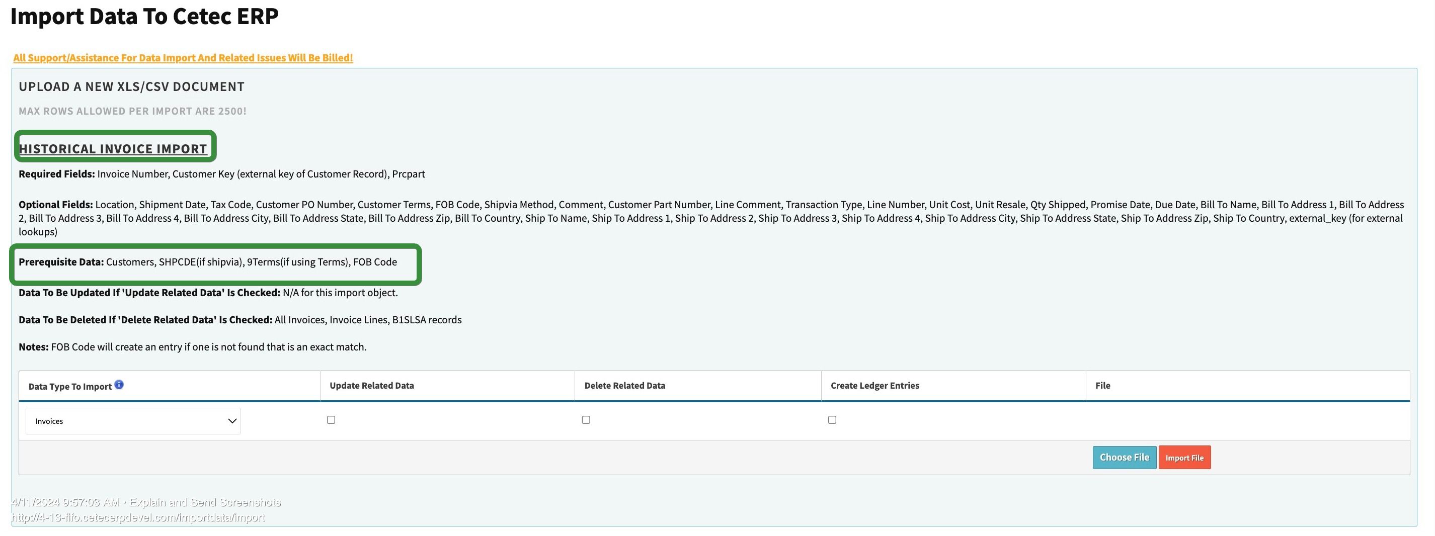
Task: Click the Optional Fields label
Action: pos(56,205)
